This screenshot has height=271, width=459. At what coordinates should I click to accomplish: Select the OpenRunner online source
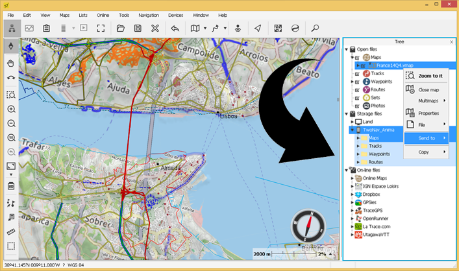pos(375,218)
